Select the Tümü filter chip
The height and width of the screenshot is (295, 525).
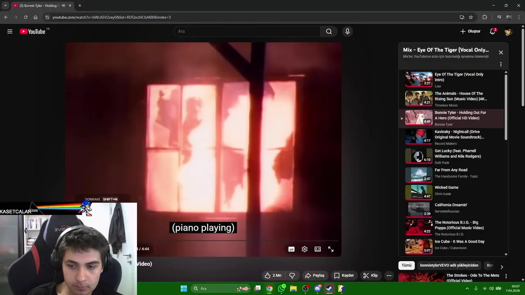[x=406, y=265]
